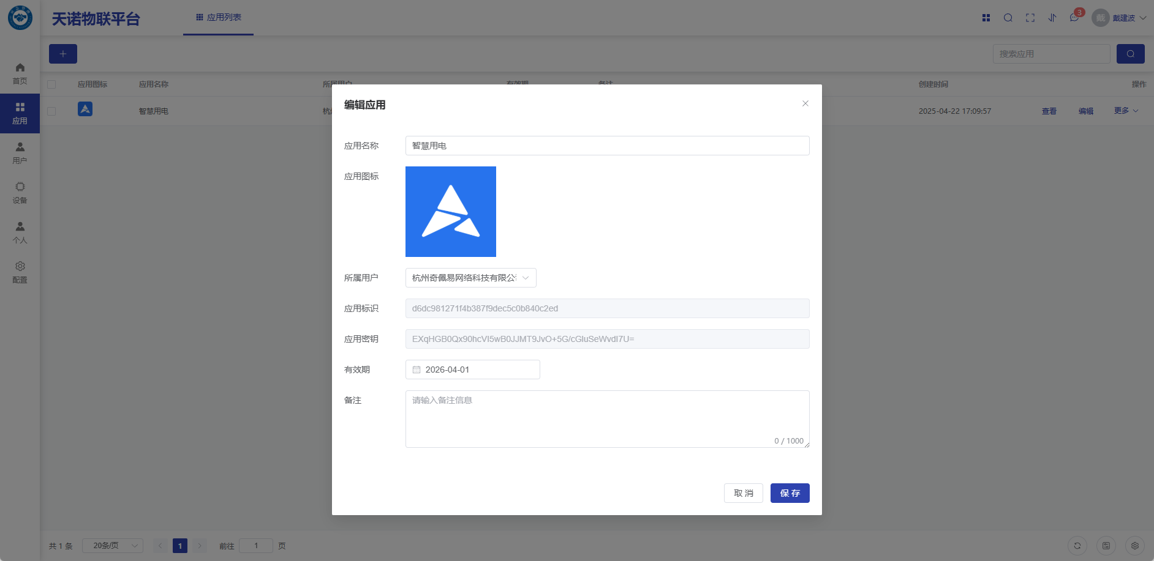This screenshot has height=561, width=1154.
Task: Click the blue plus add application button
Action: coord(63,54)
